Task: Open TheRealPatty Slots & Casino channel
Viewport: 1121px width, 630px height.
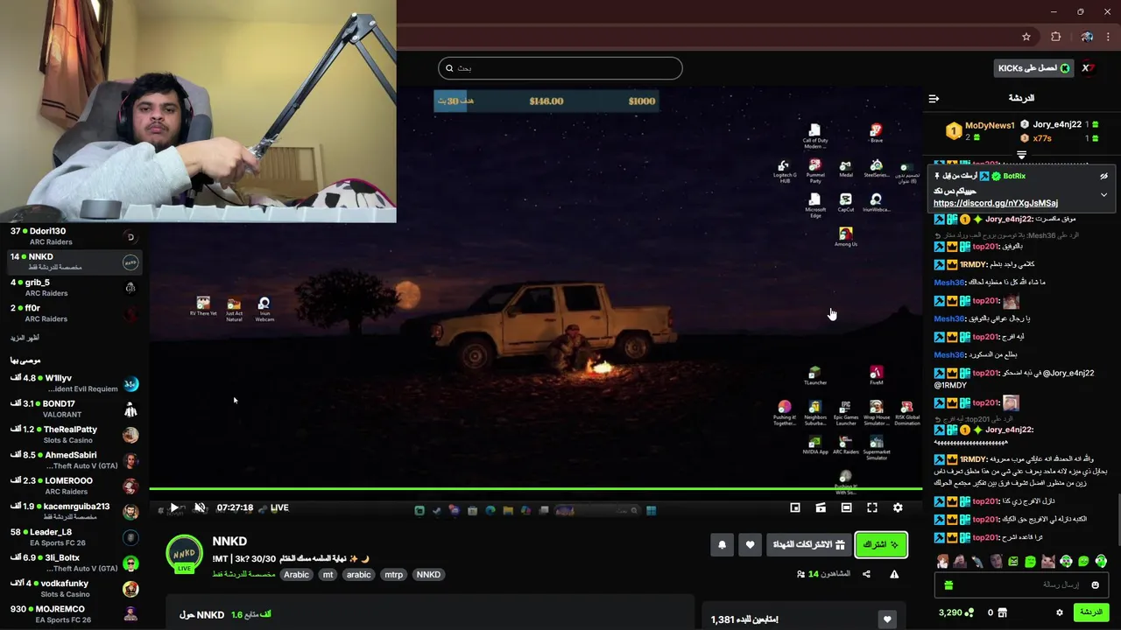Action: 74,435
